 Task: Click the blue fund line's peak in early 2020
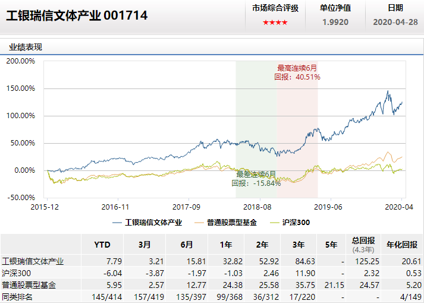click(388, 91)
